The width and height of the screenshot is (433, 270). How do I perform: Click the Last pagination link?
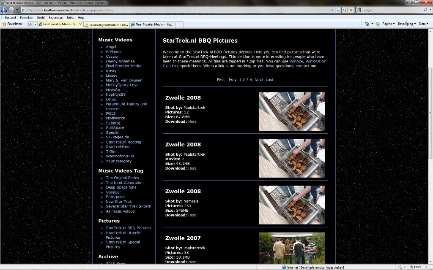coord(269,80)
